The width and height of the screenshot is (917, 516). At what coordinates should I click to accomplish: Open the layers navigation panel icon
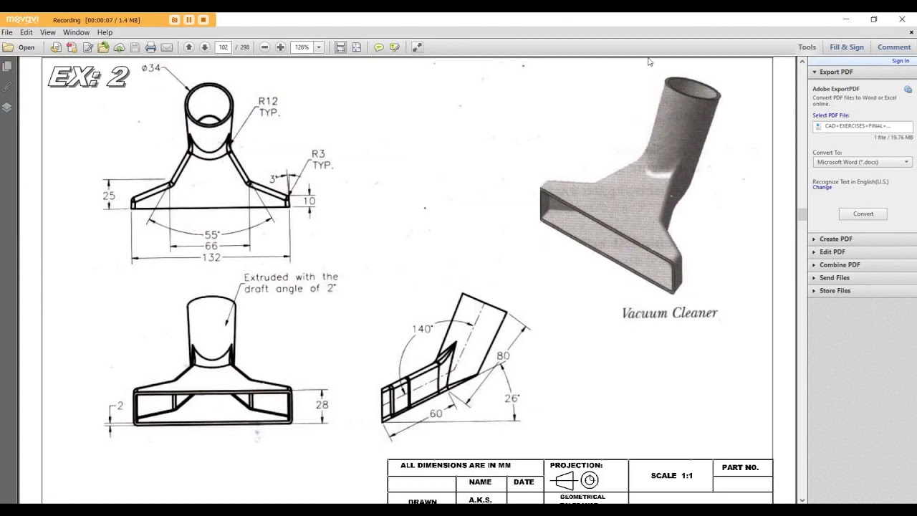(x=7, y=107)
